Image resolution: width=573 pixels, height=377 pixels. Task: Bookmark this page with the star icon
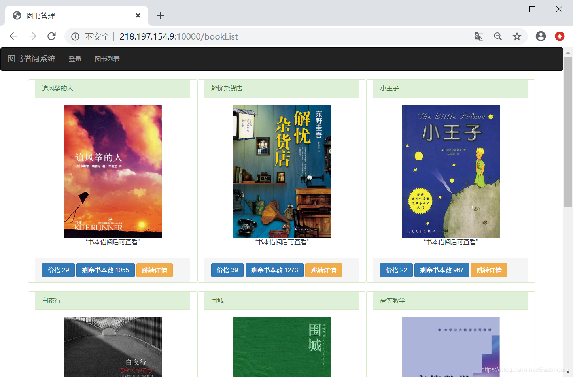click(517, 36)
